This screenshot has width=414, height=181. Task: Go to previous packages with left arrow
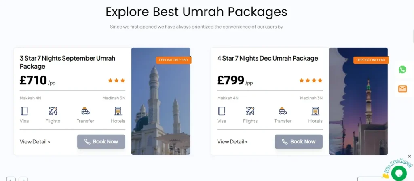[x=11, y=179]
